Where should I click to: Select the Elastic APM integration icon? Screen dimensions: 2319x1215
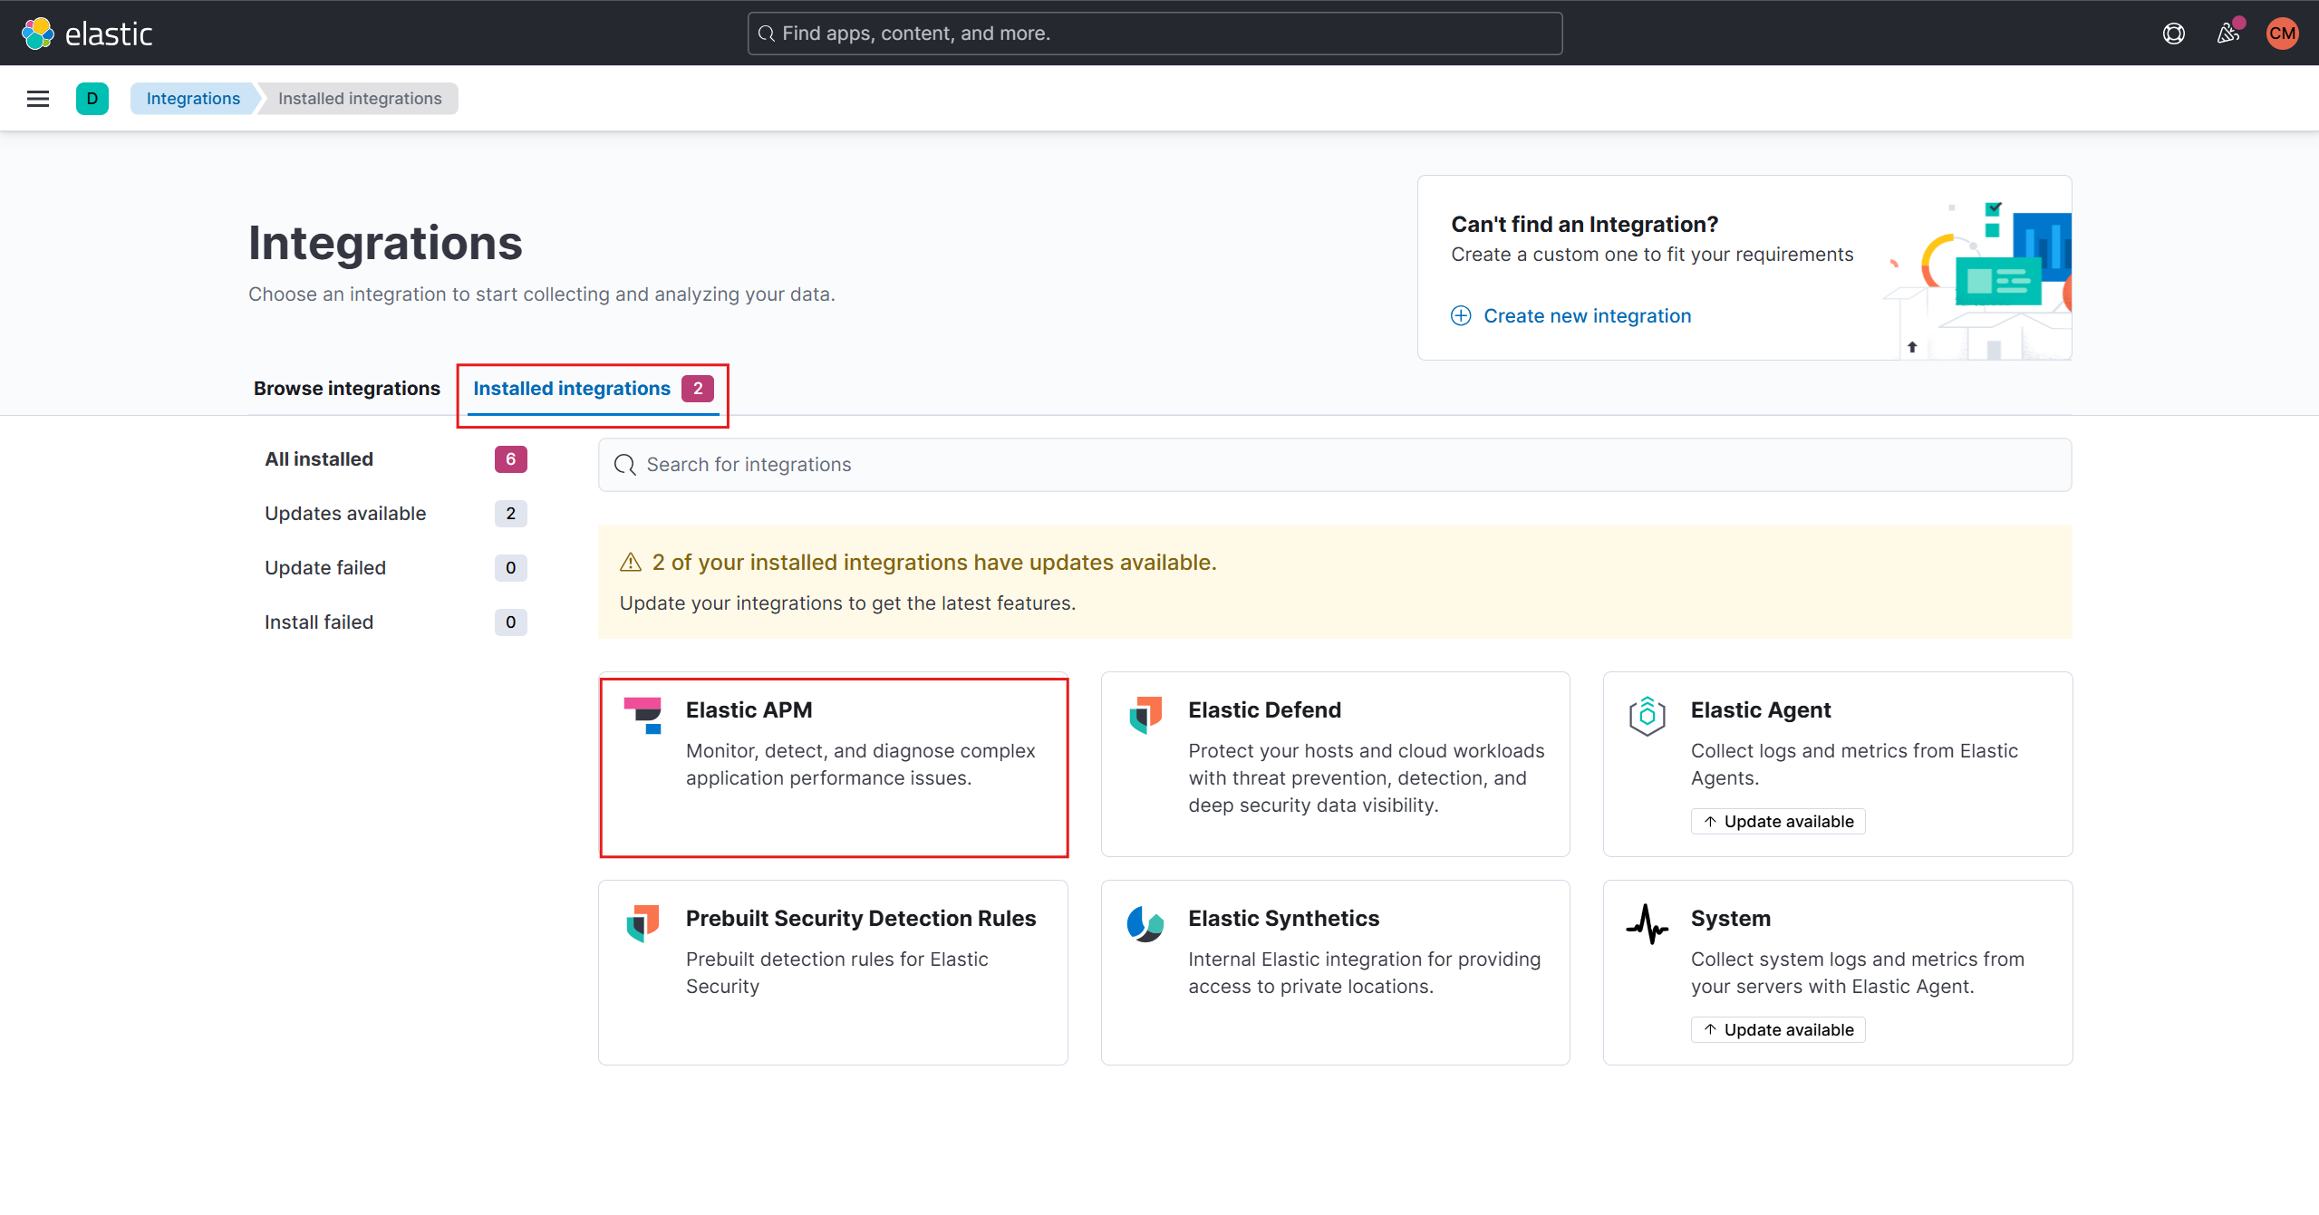tap(643, 717)
